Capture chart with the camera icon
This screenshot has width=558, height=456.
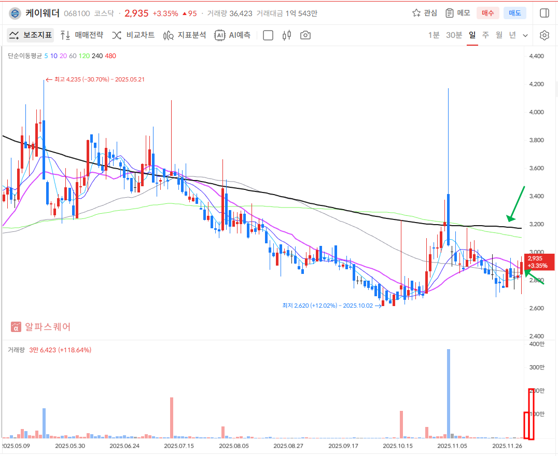point(305,35)
